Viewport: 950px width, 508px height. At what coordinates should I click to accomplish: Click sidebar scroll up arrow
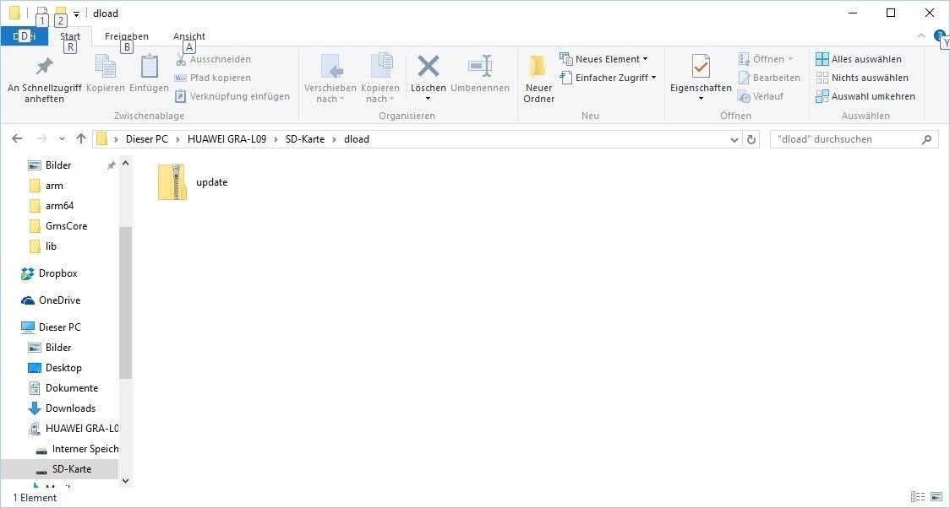[x=125, y=164]
